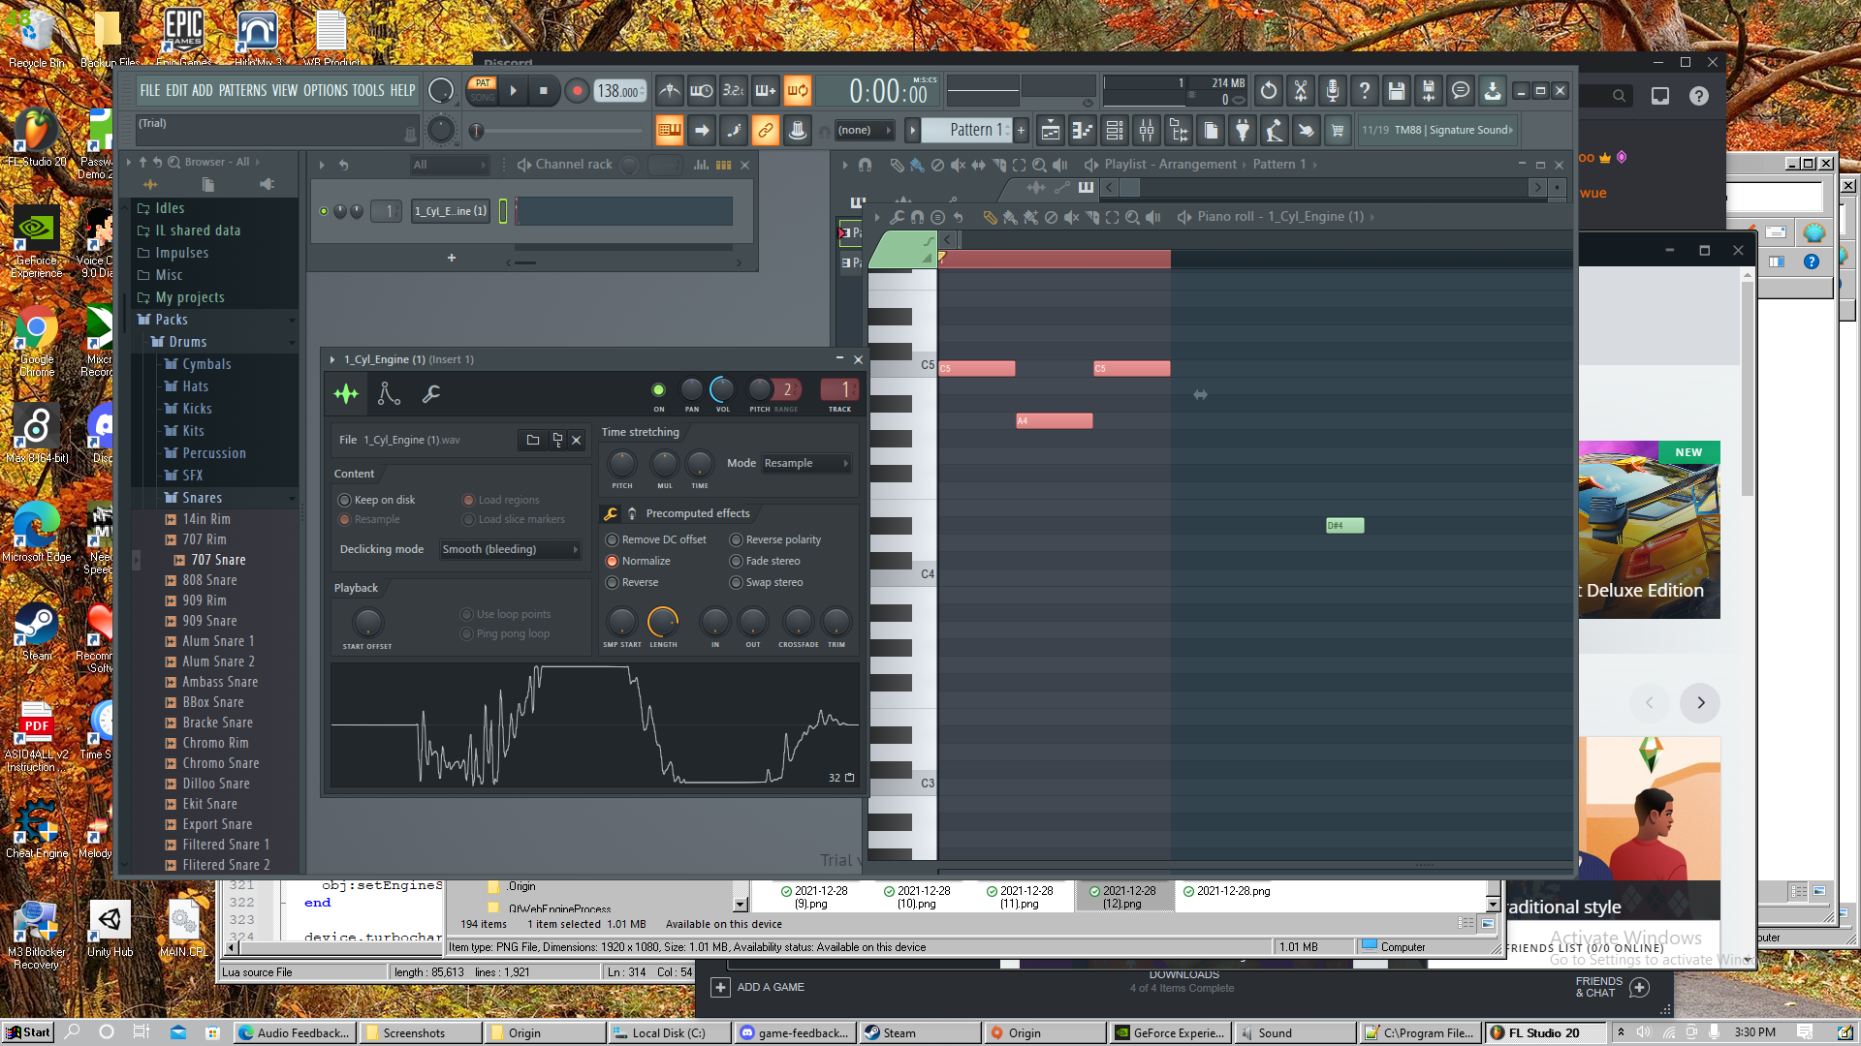Viewport: 1861px width, 1046px height.
Task: Enable the Reverse polarity option
Action: (x=737, y=539)
